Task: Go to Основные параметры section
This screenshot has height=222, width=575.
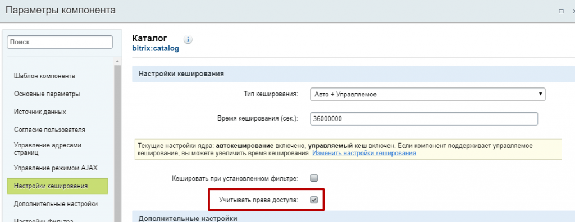Action: [x=47, y=94]
